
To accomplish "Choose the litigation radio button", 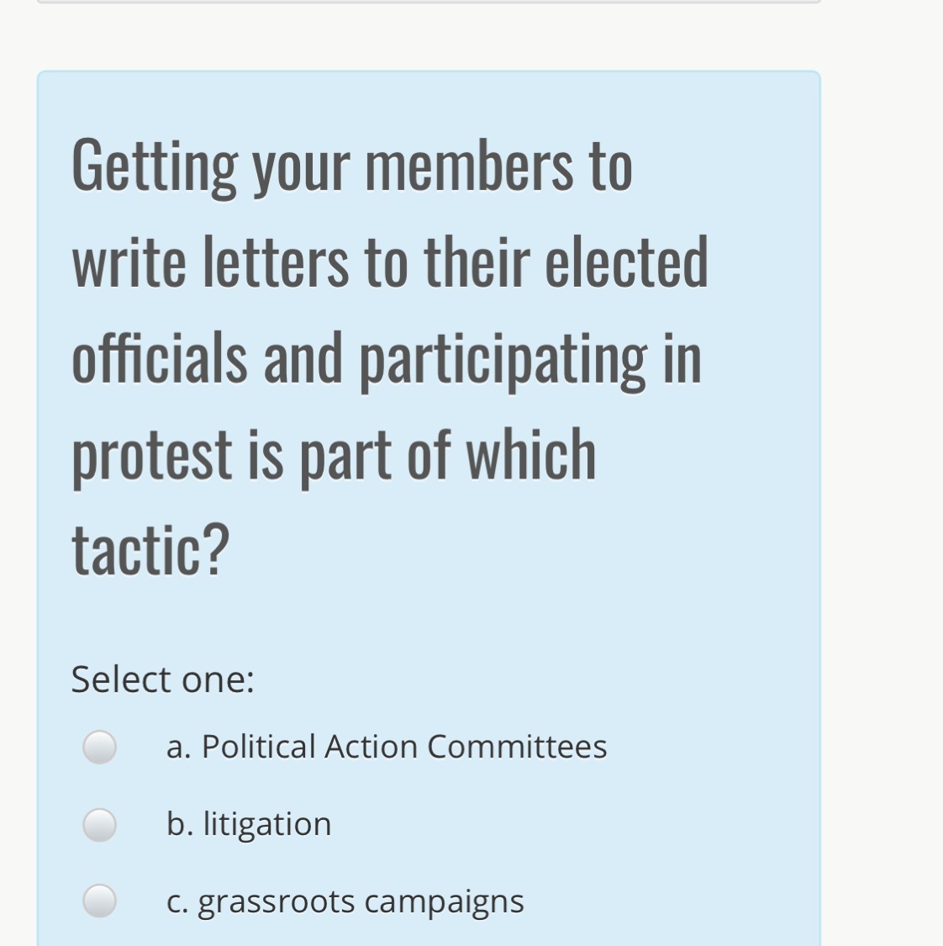I will [99, 824].
